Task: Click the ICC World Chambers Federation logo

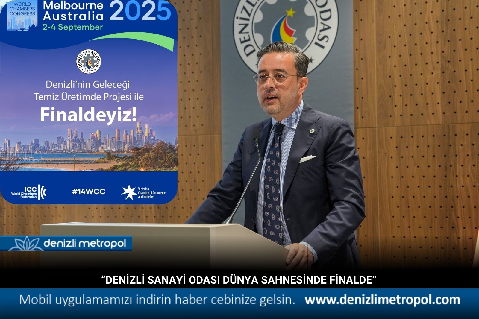Action: (x=29, y=192)
